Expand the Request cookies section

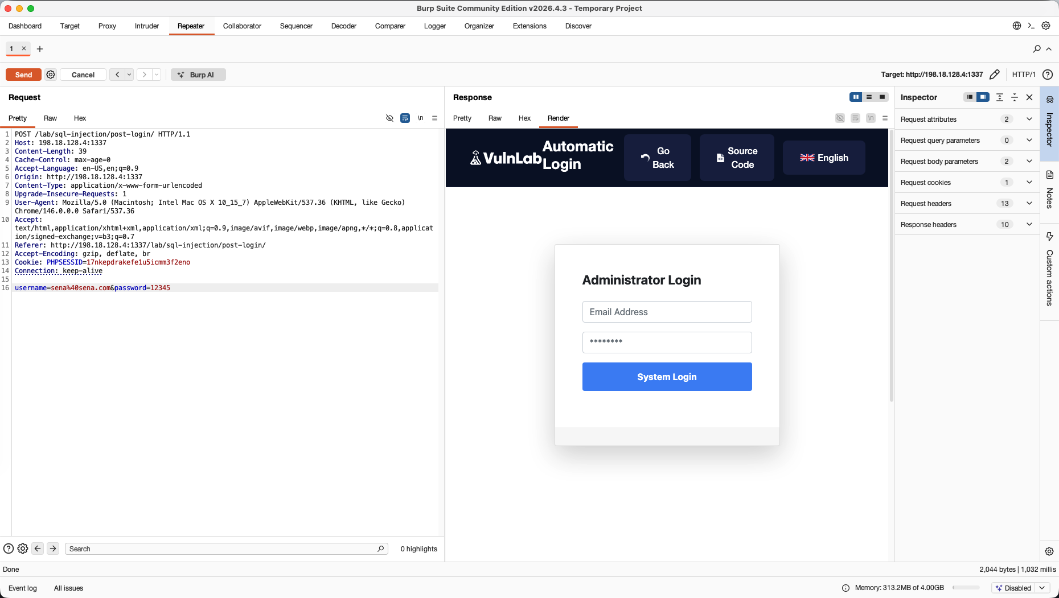click(x=967, y=183)
